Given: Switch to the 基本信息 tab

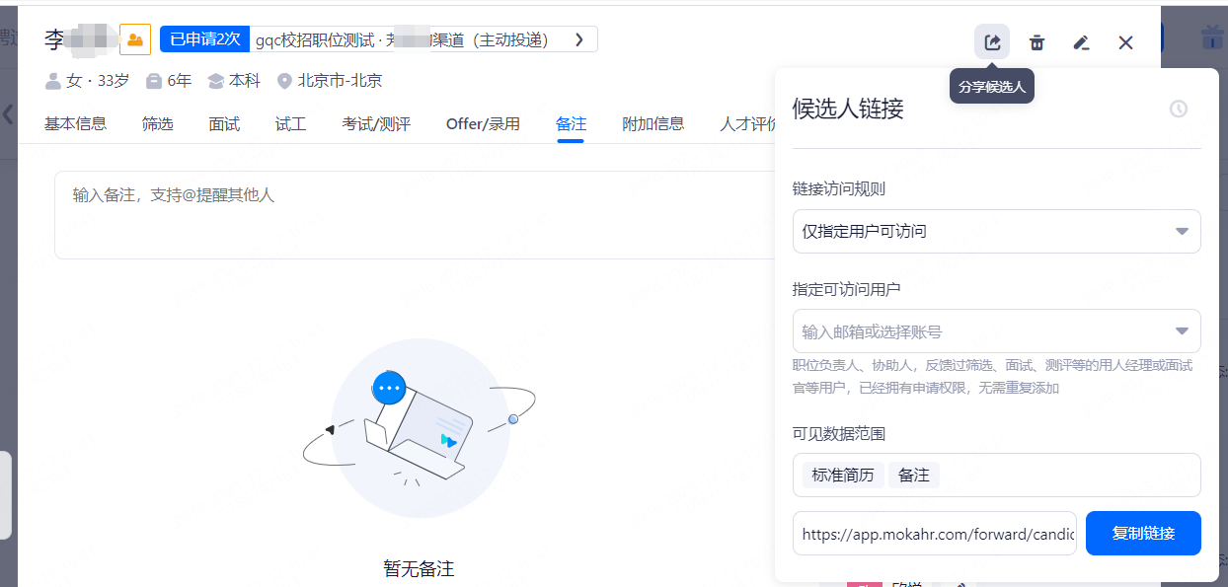Looking at the screenshot, I should [76, 123].
